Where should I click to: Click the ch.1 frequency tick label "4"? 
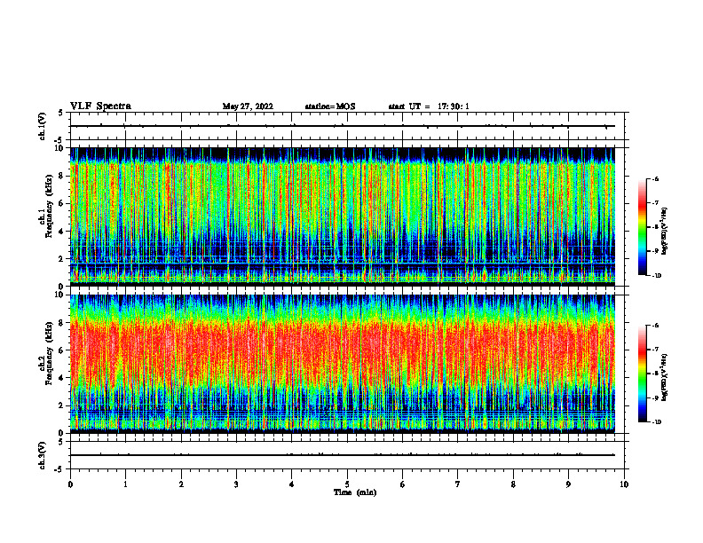[62, 232]
